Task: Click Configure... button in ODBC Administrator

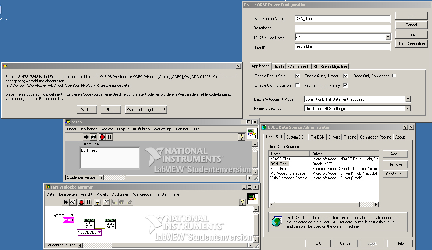Action: pyautogui.click(x=395, y=174)
